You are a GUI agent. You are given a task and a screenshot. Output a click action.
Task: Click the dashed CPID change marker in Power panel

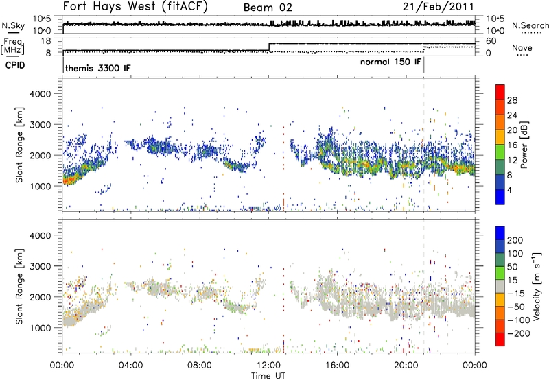coord(423,144)
